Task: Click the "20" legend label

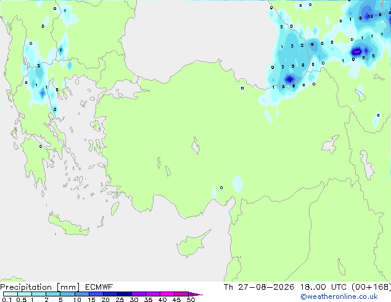Action: (x=105, y=300)
